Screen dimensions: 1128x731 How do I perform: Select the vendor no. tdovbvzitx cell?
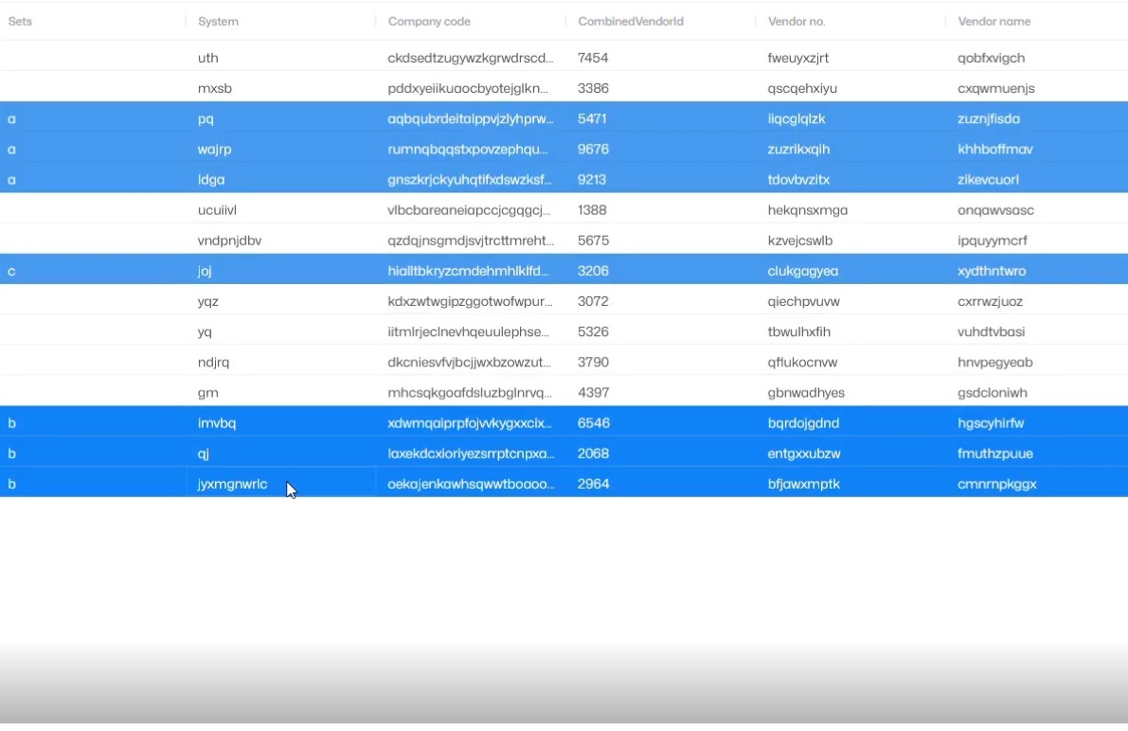[798, 179]
